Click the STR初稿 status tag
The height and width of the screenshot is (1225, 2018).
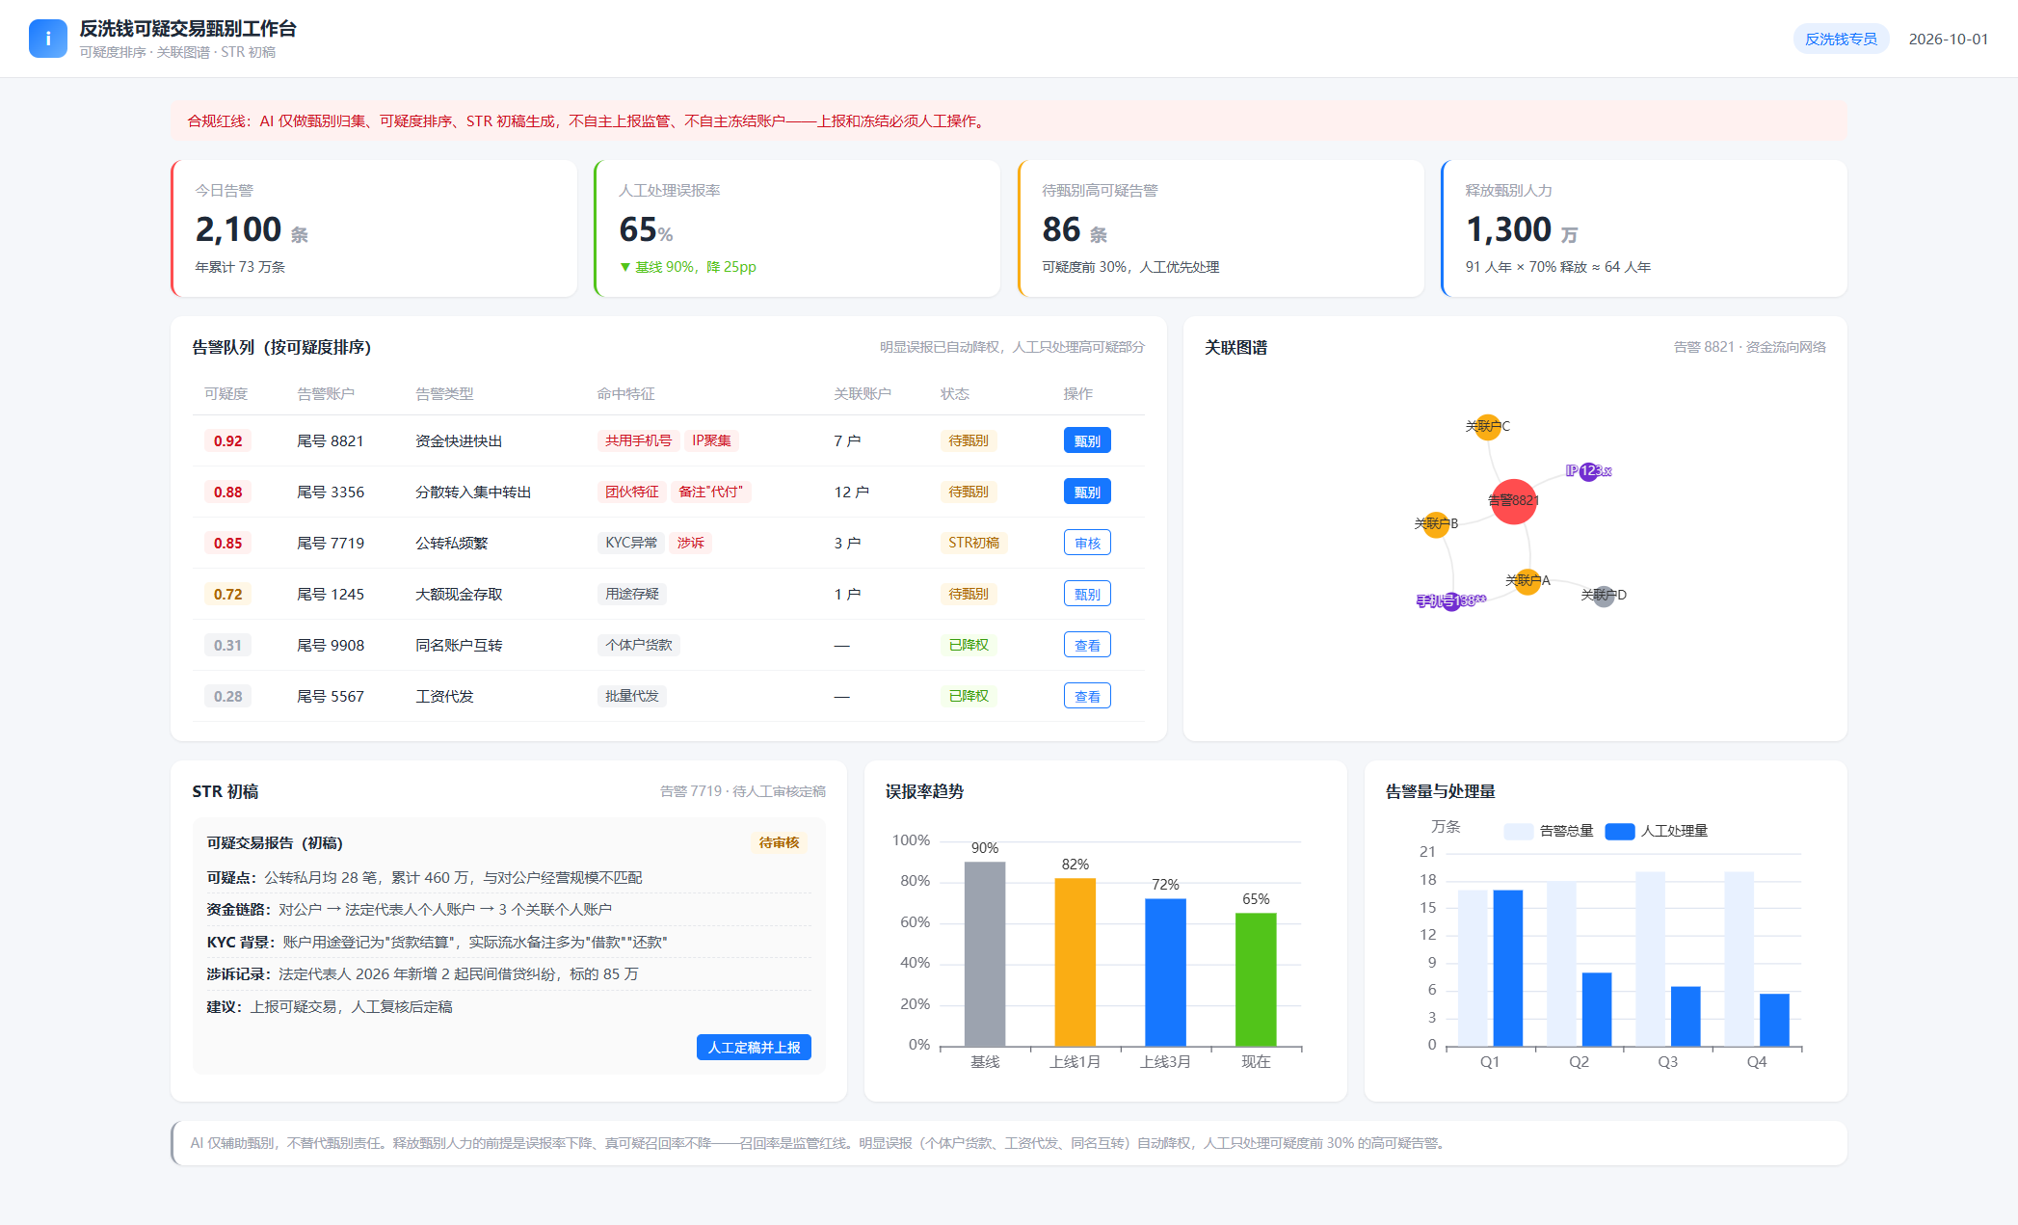(973, 543)
